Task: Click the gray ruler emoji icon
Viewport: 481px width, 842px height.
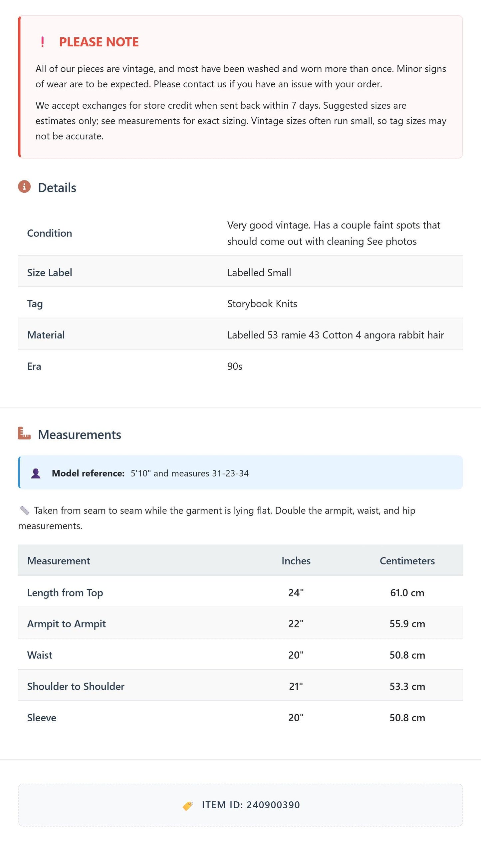Action: click(x=24, y=510)
